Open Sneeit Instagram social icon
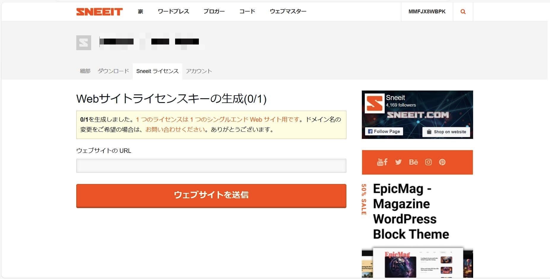This screenshot has width=550, height=279. pos(428,162)
